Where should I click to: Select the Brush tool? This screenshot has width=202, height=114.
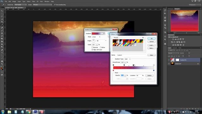pyautogui.click(x=2, y=30)
